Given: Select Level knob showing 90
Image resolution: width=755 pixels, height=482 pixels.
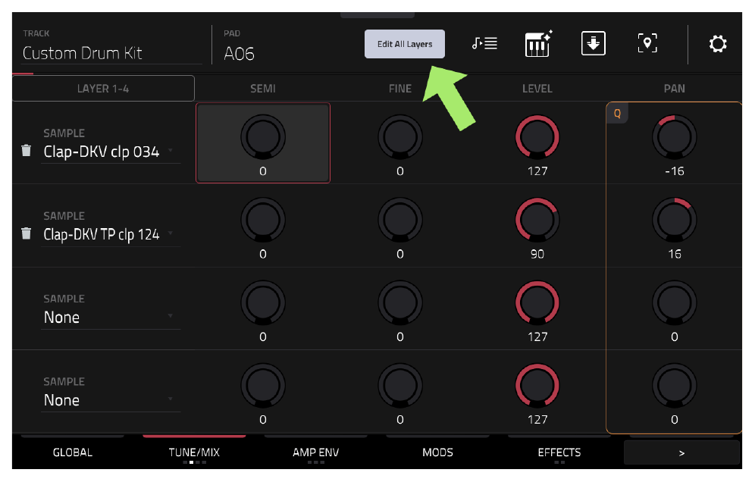Looking at the screenshot, I should [537, 220].
